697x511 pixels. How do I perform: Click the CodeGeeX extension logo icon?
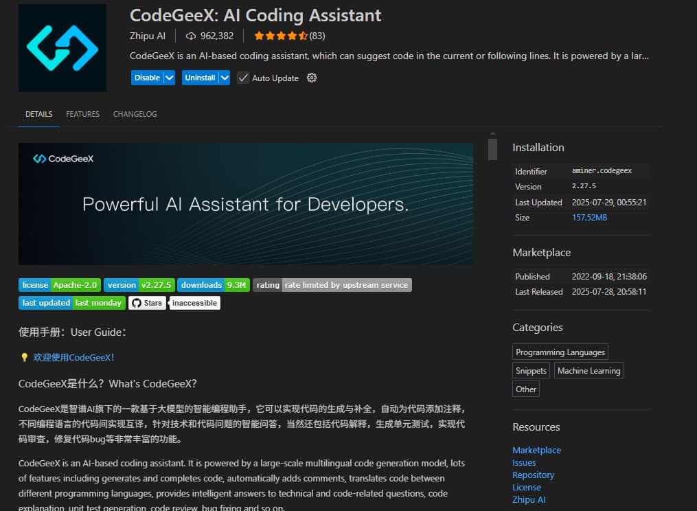click(x=62, y=48)
